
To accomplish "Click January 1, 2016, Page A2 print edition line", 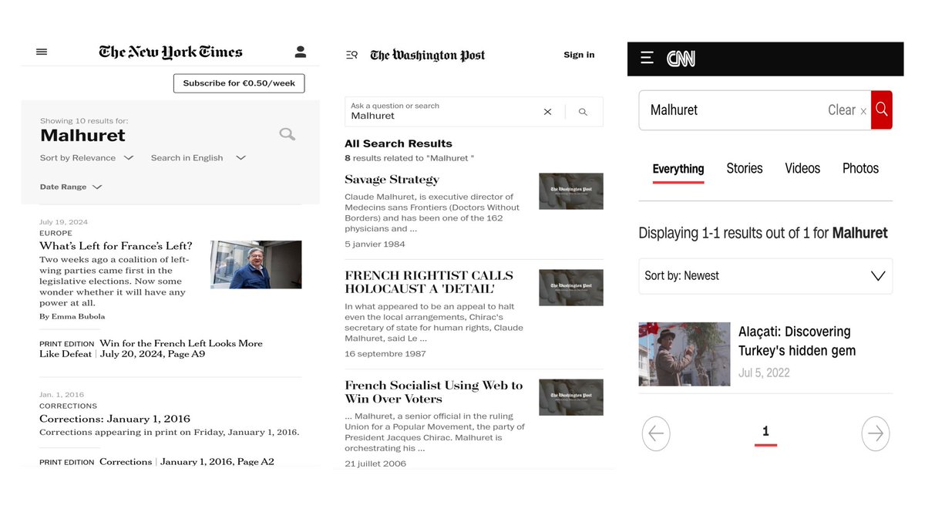I will [x=217, y=462].
